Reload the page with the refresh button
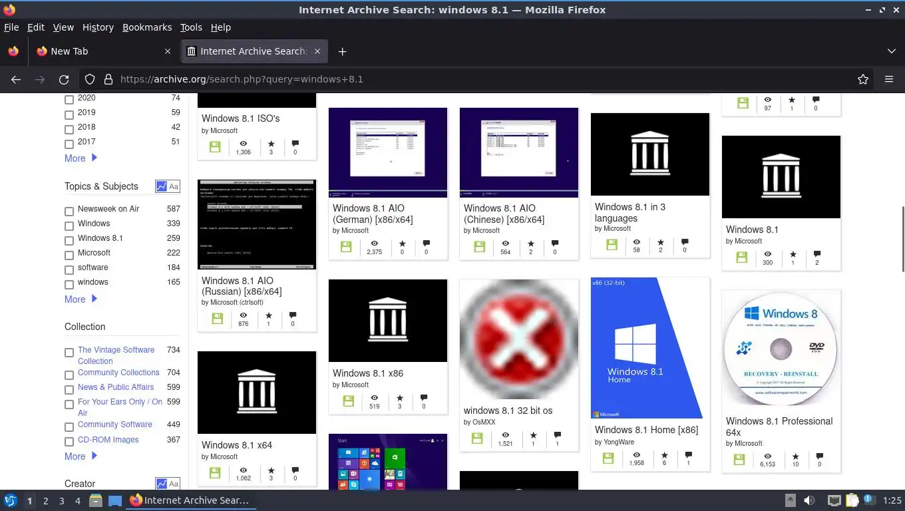Image resolution: width=905 pixels, height=511 pixels. [x=64, y=79]
